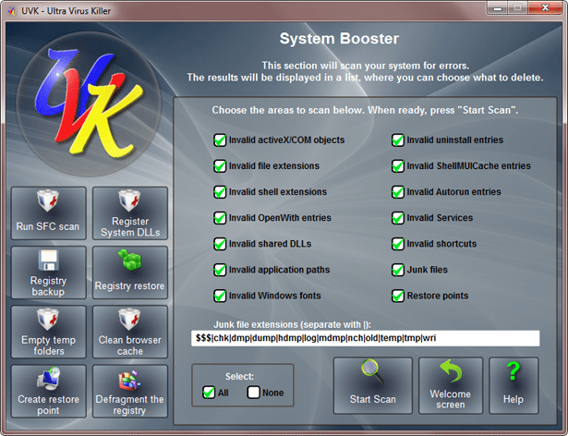Clean browser cache
The height and width of the screenshot is (436, 568).
130,332
